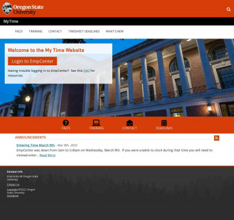
Task: Click the Oregon State University crest logo
Action: tap(7, 8)
